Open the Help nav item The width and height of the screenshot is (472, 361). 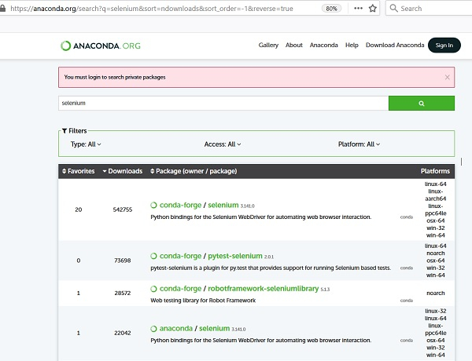click(x=352, y=45)
